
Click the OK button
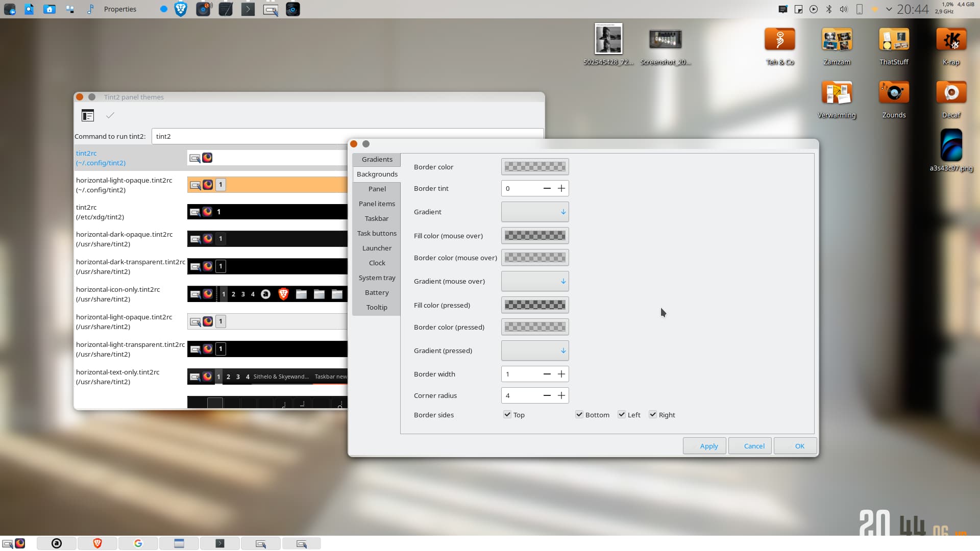click(795, 446)
